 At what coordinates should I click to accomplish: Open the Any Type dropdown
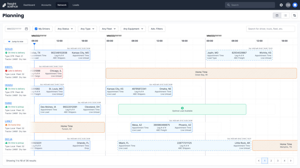[x=87, y=29]
